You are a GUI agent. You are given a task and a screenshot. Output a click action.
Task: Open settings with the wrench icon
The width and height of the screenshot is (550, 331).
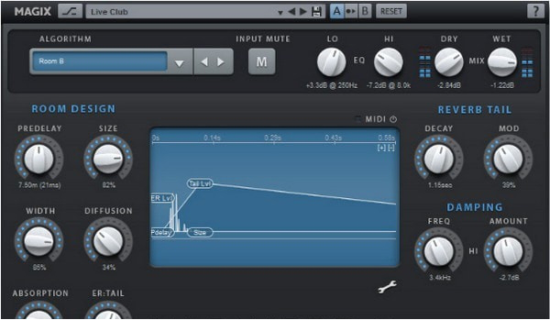(387, 286)
